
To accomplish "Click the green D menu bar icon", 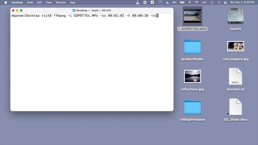I will 152,2.
